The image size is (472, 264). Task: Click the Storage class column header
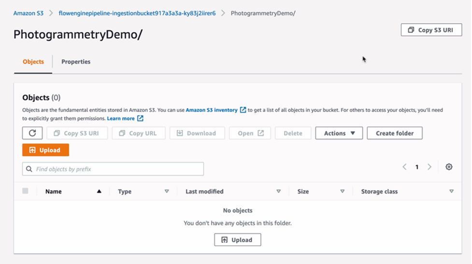pos(379,191)
